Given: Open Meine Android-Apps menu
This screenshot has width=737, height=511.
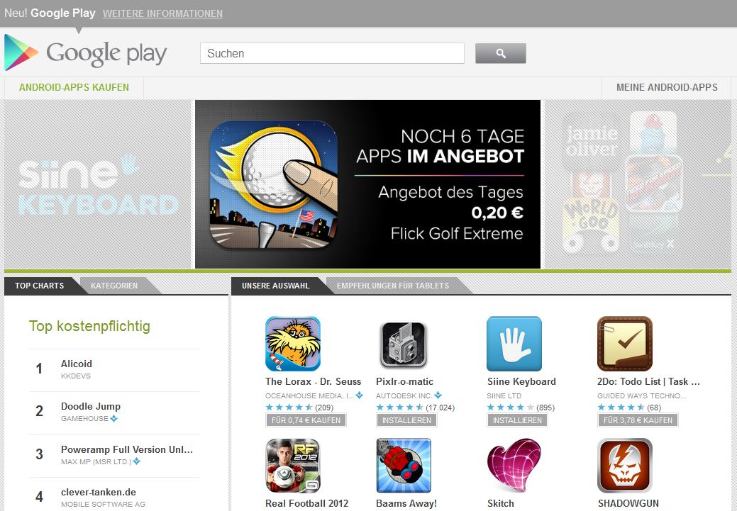Looking at the screenshot, I should [667, 87].
